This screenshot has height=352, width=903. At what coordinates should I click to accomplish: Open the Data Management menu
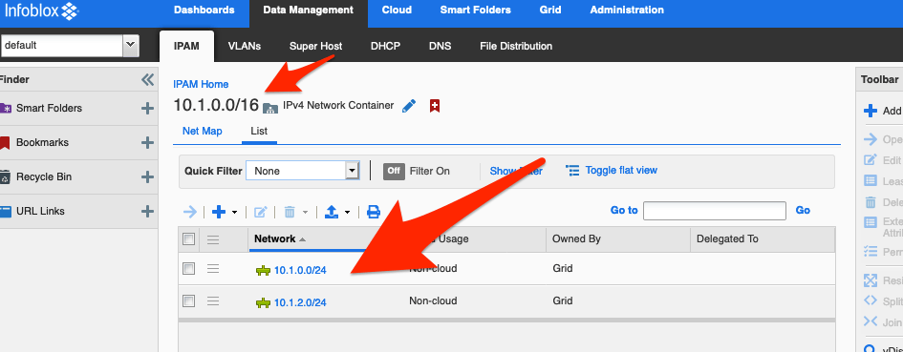coord(308,10)
